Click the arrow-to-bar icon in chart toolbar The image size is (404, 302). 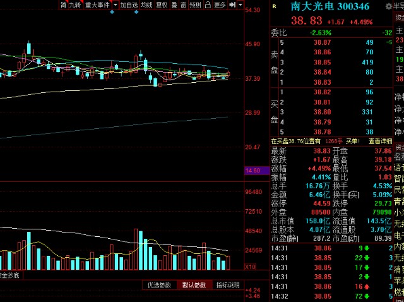pyautogui.click(x=232, y=4)
